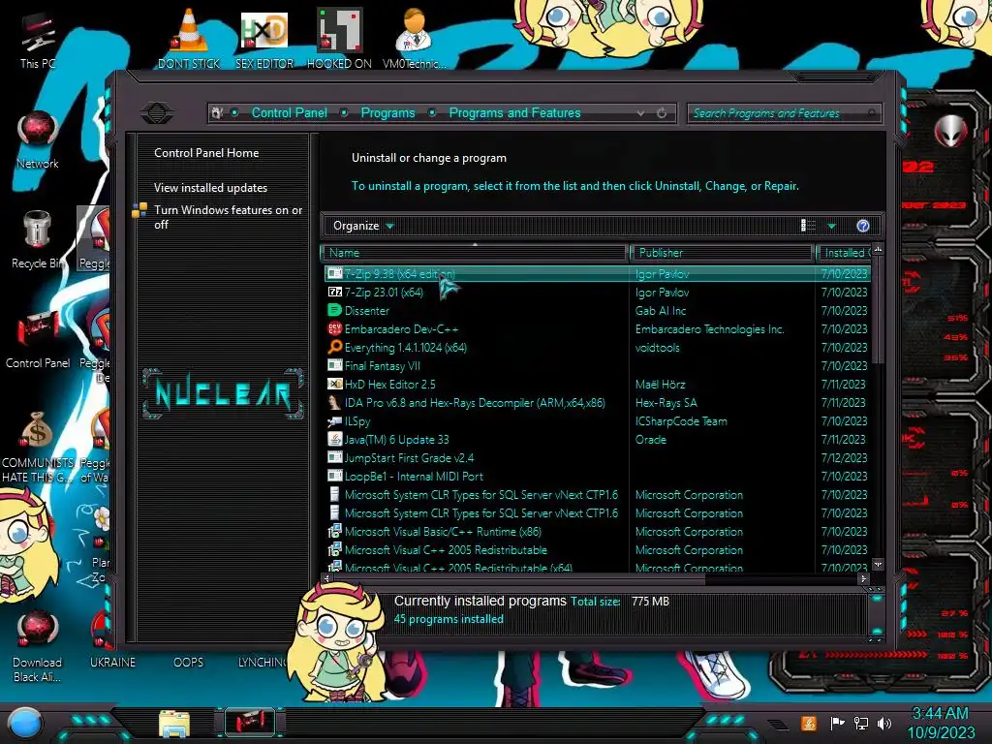Screen dimensions: 992x744
Task: Click the Hex-Rays SA publisher cell
Action: (x=666, y=402)
